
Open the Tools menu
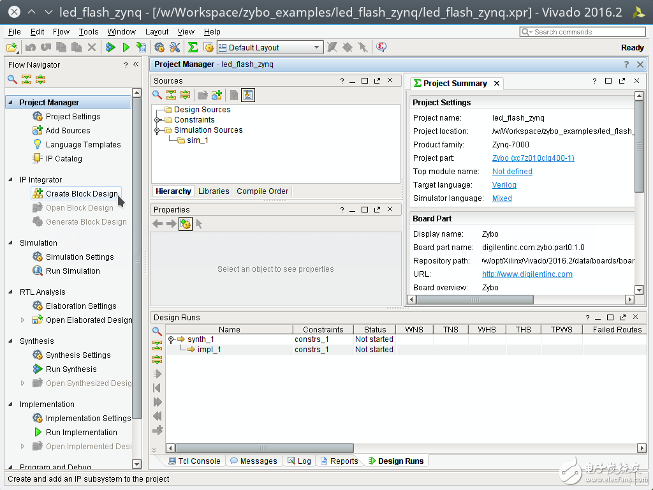click(x=89, y=31)
